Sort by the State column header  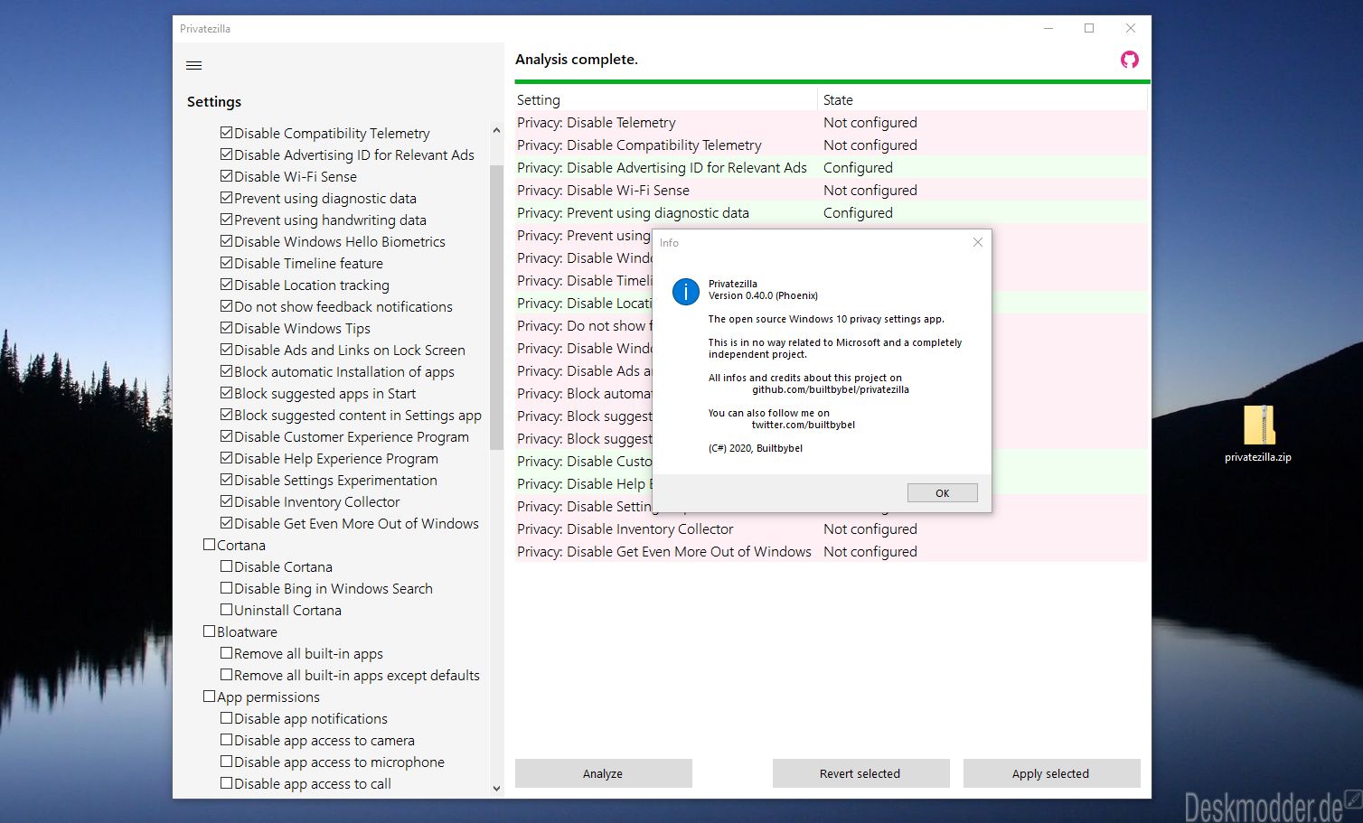pyautogui.click(x=982, y=99)
